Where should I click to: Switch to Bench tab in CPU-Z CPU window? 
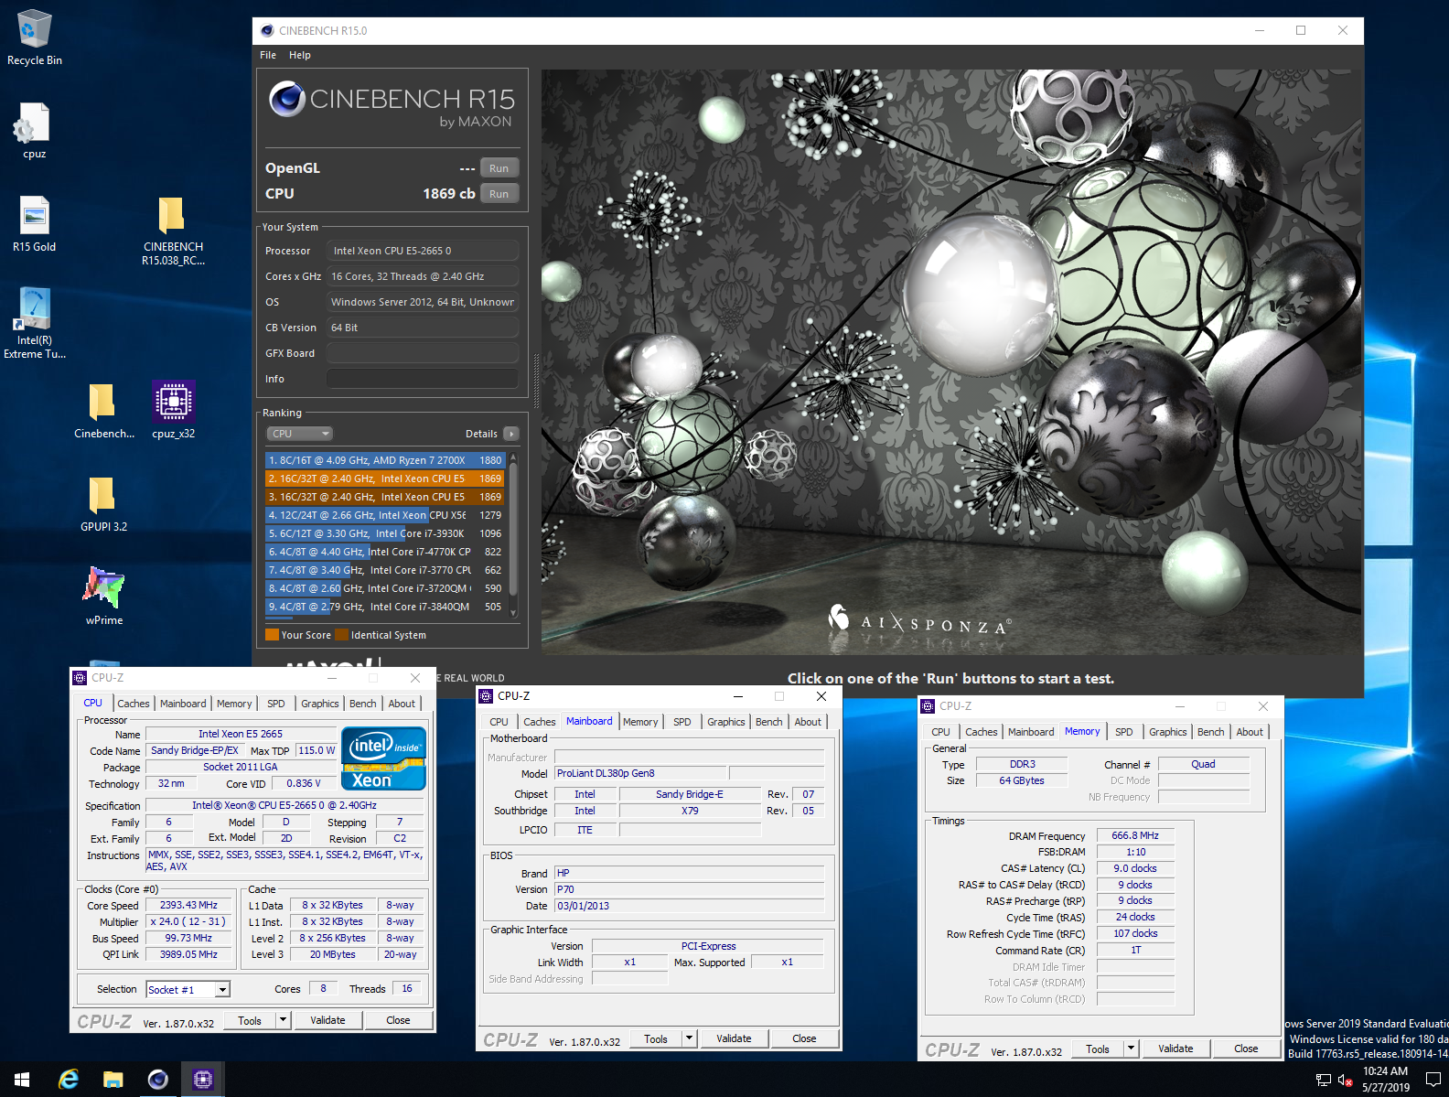tap(363, 704)
